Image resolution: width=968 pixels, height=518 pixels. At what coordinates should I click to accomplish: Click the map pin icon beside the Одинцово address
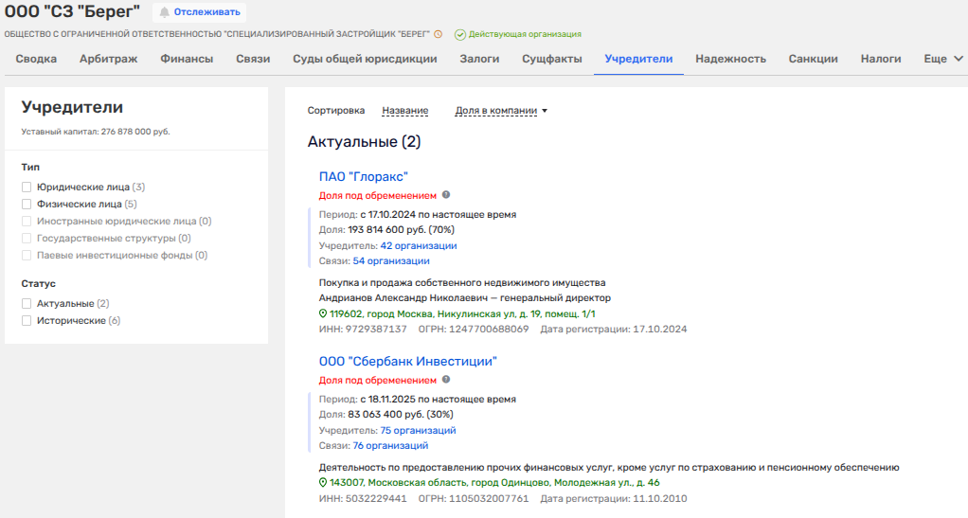323,482
